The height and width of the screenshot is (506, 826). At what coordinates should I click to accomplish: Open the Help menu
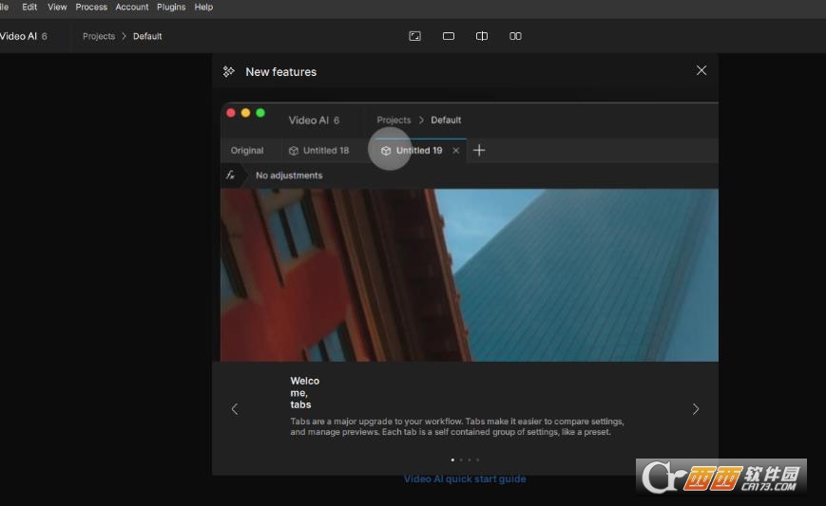point(203,7)
